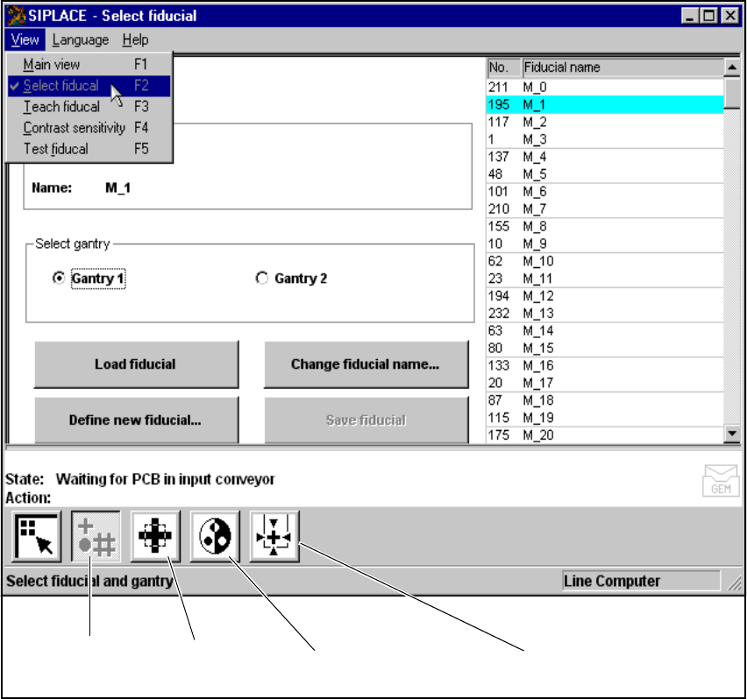The width and height of the screenshot is (747, 699).
Task: Click the Select fiducial toolbar icon
Action: pyautogui.click(x=96, y=537)
